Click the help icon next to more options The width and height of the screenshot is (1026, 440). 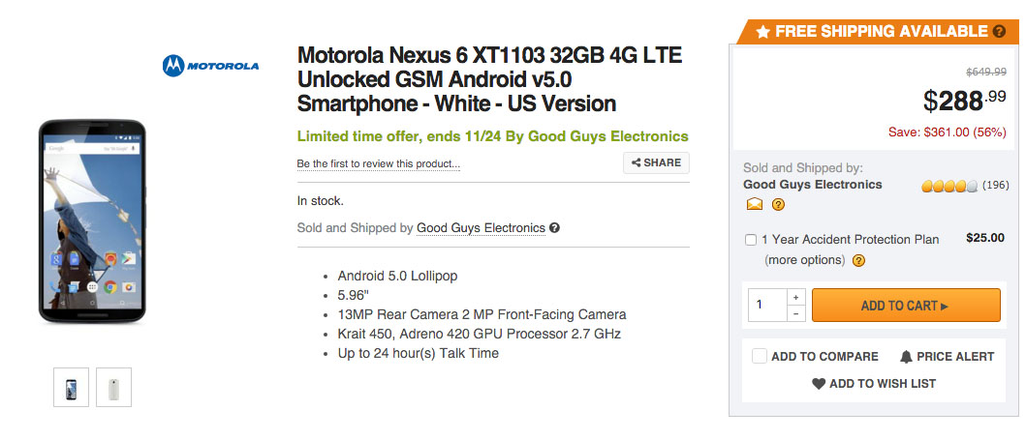(858, 260)
